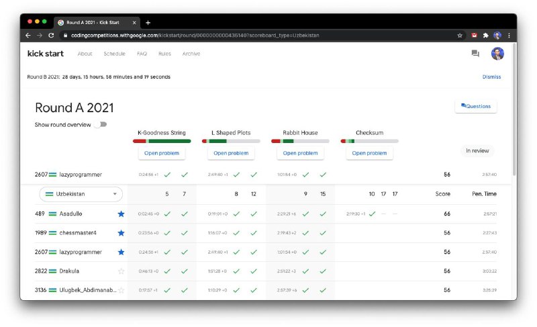Click the kick start logo
Image resolution: width=537 pixels, height=327 pixels.
click(46, 54)
